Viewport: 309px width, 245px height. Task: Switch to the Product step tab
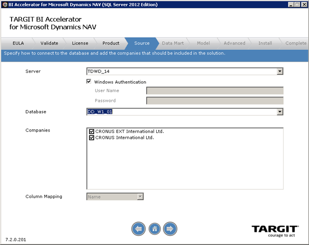pyautogui.click(x=111, y=43)
